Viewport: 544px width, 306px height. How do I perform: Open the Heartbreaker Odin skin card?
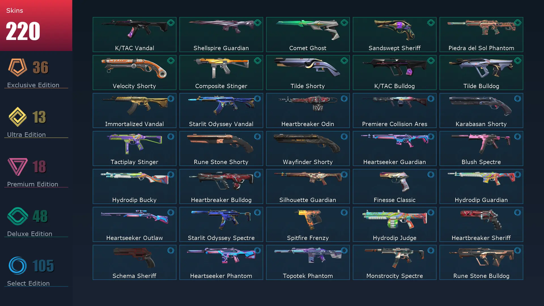[308, 110]
